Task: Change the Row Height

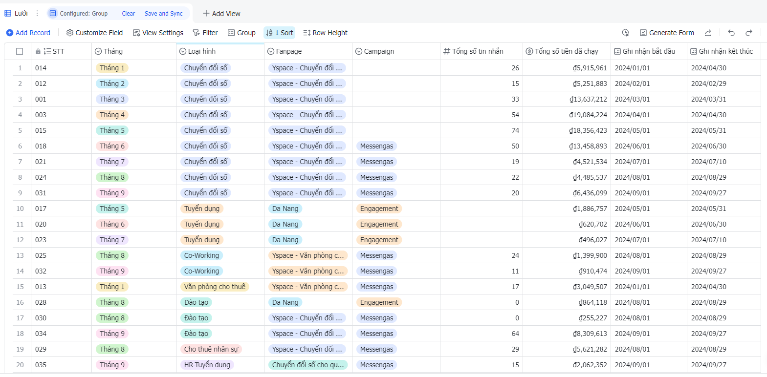Action: click(325, 33)
